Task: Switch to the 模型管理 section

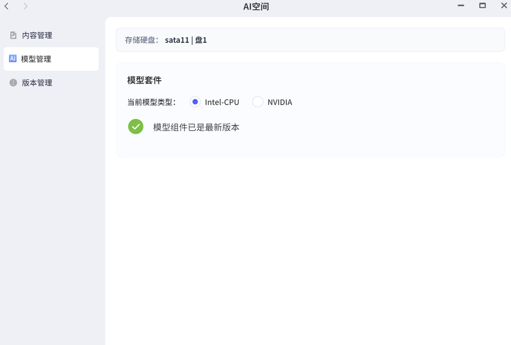Action: pyautogui.click(x=36, y=59)
